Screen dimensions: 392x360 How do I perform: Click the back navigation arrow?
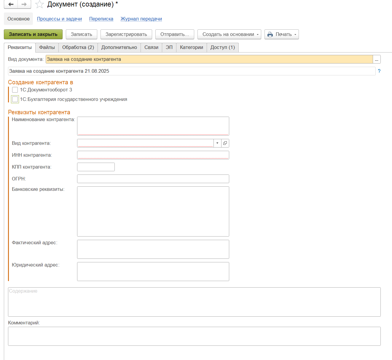click(x=11, y=4)
